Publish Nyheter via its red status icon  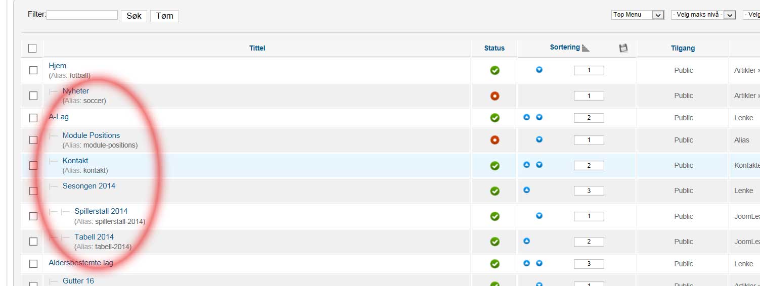[495, 96]
